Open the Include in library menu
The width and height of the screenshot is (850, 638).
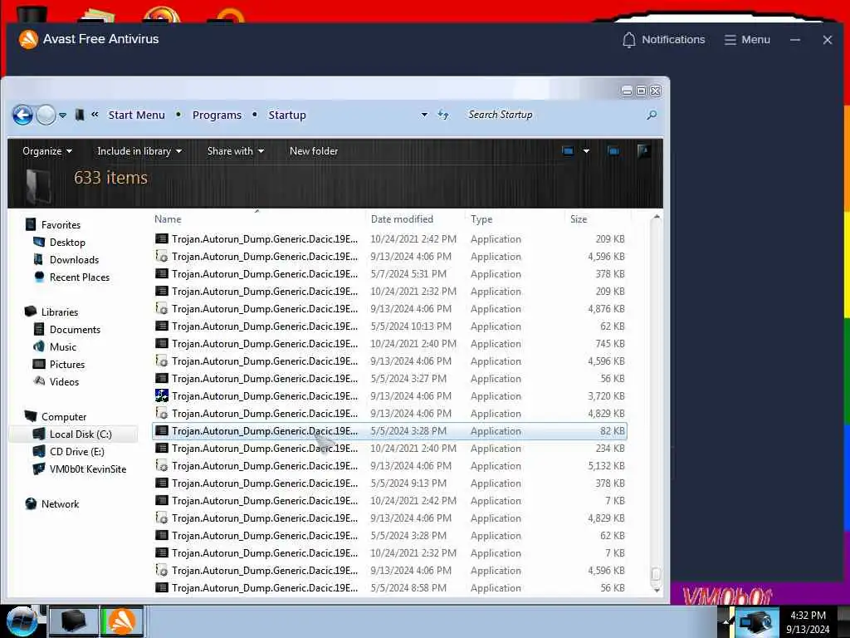(x=139, y=151)
